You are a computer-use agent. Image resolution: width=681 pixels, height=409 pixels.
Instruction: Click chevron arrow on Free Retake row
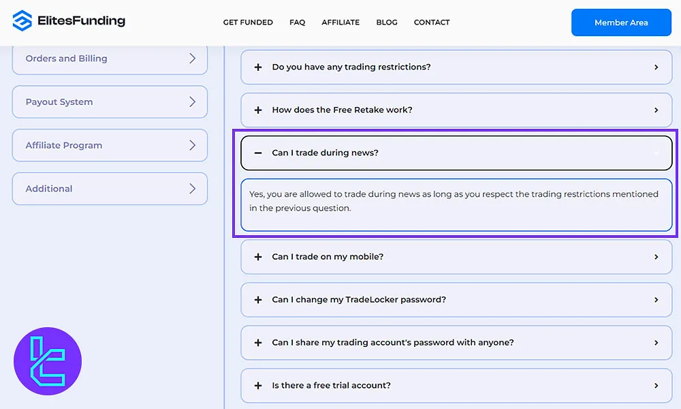click(656, 110)
